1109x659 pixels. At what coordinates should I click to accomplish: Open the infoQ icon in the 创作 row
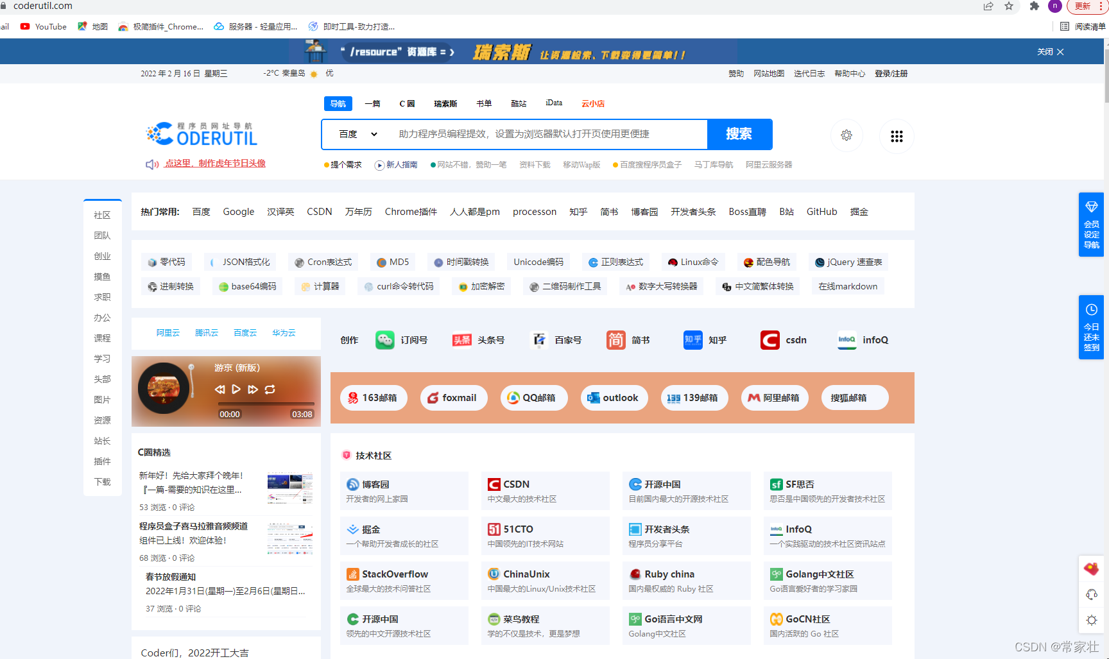tap(847, 340)
